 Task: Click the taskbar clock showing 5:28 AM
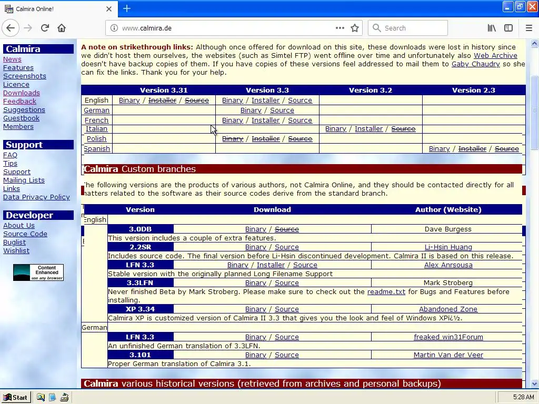click(x=523, y=397)
